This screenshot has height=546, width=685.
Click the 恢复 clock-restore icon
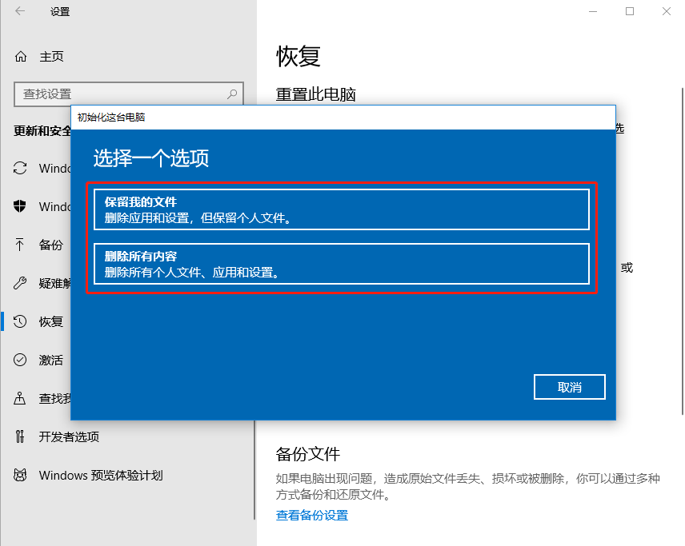[x=19, y=321]
